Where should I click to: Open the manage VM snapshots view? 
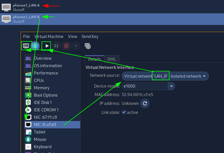(x=88, y=46)
